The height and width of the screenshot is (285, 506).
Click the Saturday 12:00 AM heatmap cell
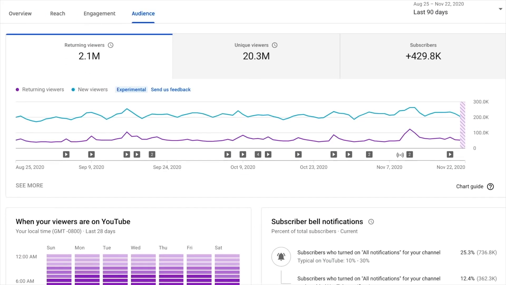click(x=227, y=256)
